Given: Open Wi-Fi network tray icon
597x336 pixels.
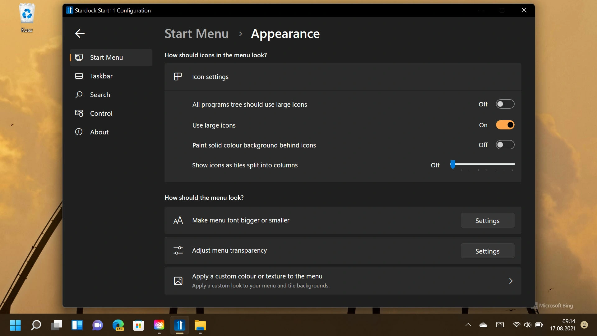Looking at the screenshot, I should point(516,325).
